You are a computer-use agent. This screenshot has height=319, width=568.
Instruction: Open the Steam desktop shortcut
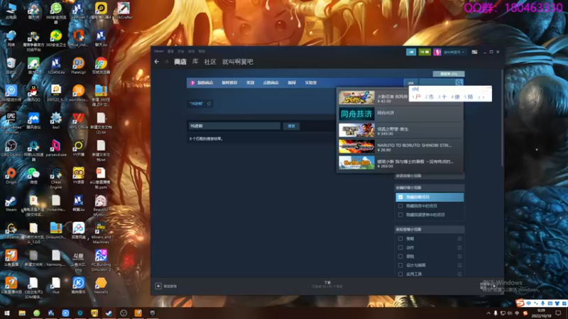(x=11, y=203)
